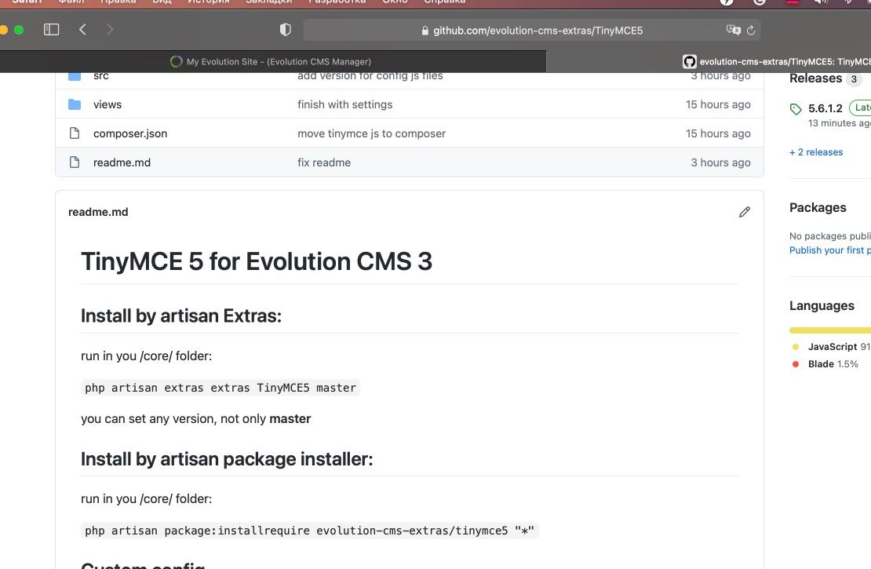
Task: Click heading 'TinyMCE 5 for Evolution CMS 3'
Action: (x=257, y=261)
